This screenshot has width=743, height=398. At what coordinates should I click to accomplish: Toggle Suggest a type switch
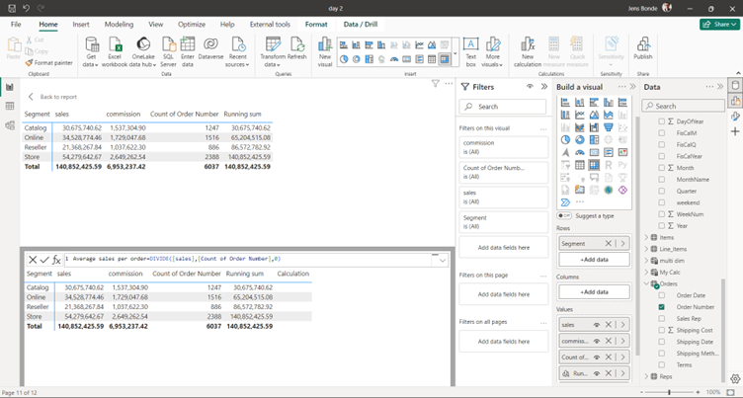tap(564, 215)
